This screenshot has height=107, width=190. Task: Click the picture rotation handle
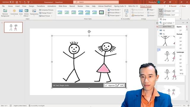pyautogui.click(x=89, y=32)
